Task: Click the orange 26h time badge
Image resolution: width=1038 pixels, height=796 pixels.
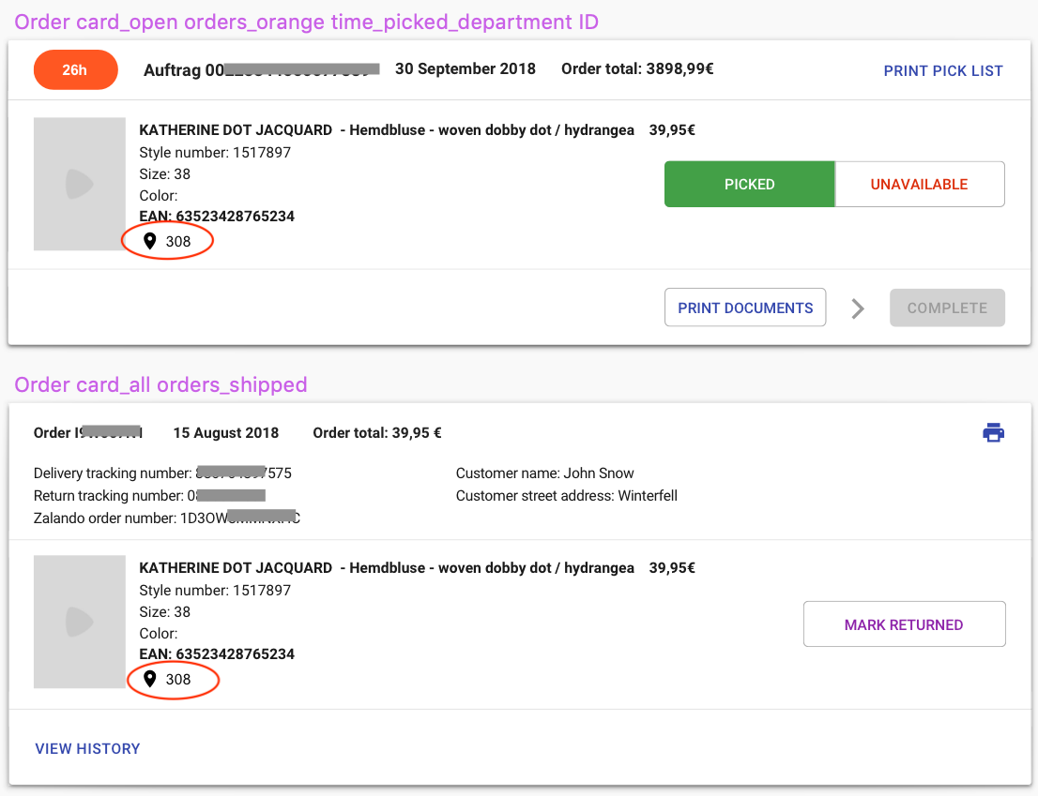Action: tap(75, 69)
